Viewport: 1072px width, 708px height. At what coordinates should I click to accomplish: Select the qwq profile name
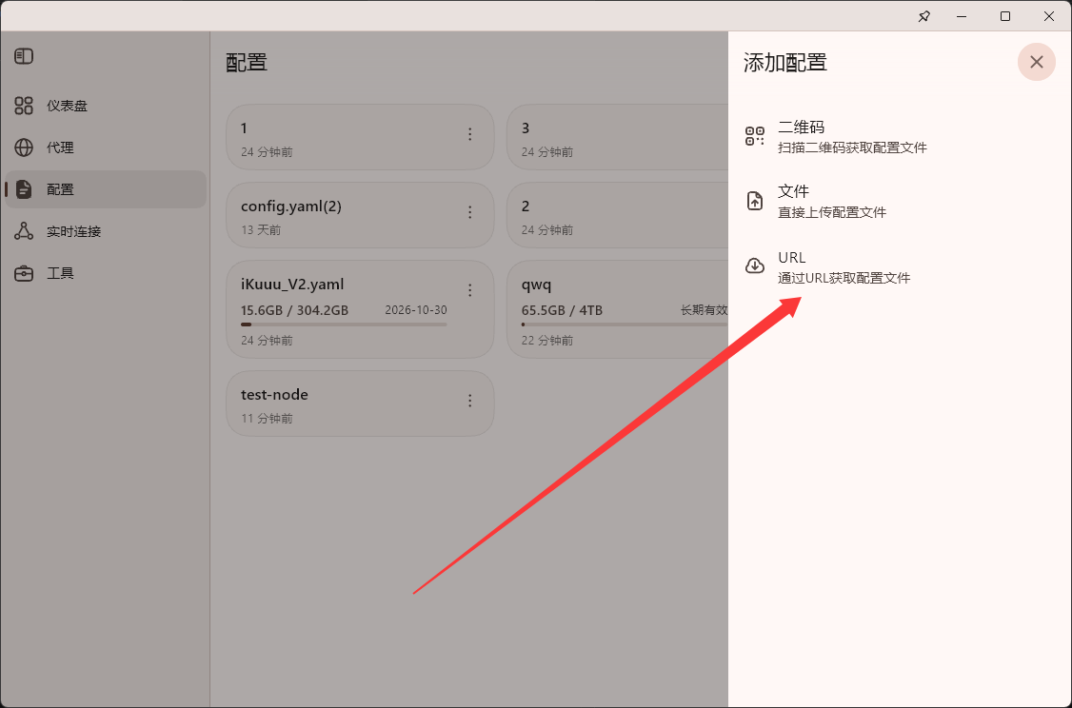(x=537, y=285)
